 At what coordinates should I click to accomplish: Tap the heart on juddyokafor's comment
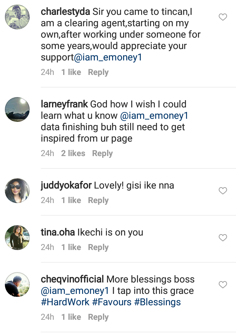[223, 191]
